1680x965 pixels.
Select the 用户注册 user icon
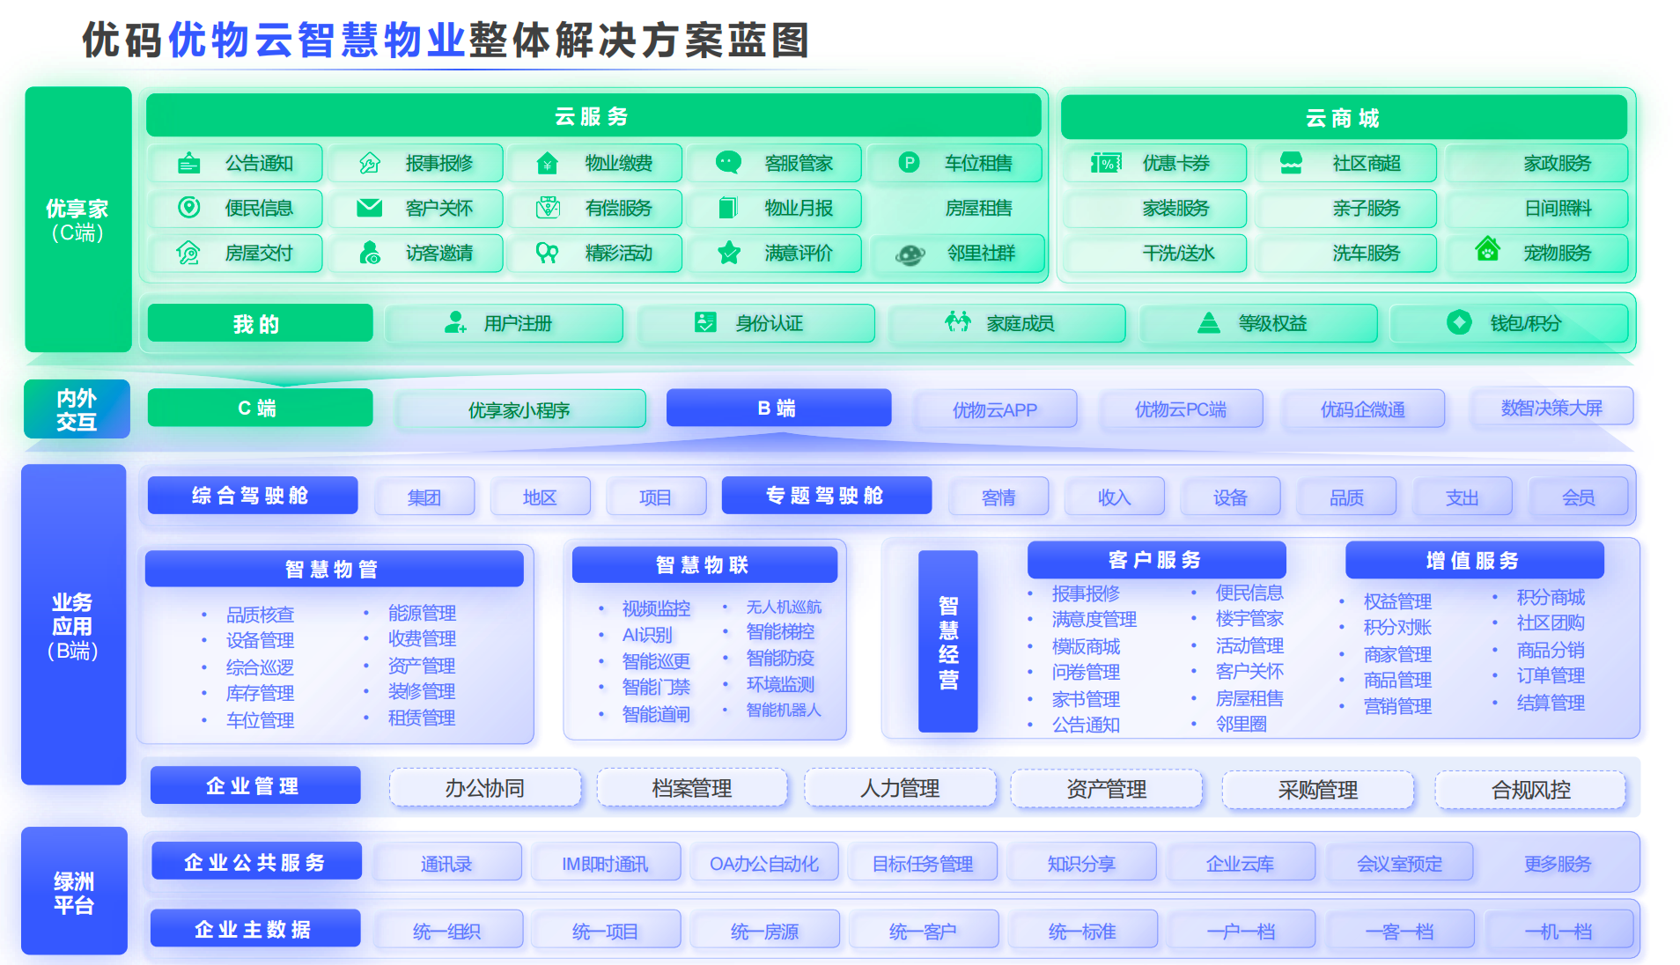tap(455, 322)
